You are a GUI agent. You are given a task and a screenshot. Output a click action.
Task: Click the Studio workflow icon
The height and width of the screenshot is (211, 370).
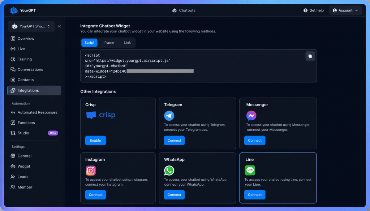tap(13, 133)
